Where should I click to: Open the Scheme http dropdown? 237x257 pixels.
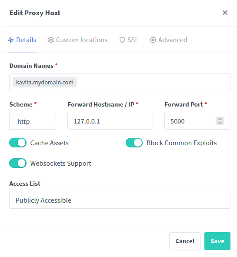(x=33, y=121)
